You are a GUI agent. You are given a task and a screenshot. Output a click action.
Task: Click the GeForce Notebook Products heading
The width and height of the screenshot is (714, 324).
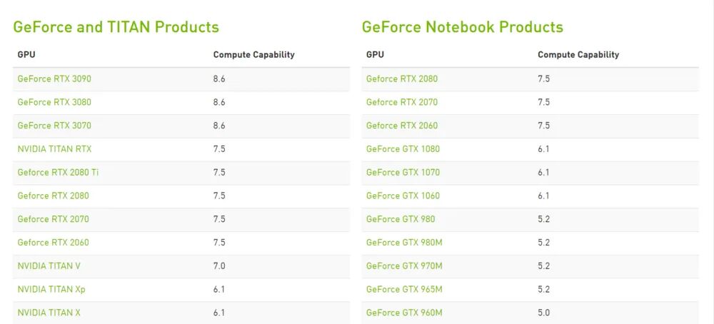[462, 27]
